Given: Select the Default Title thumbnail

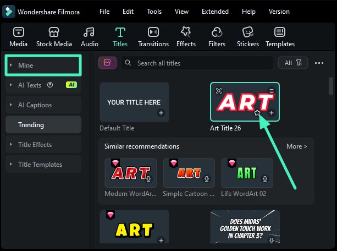Looking at the screenshot, I should pyautogui.click(x=134, y=102).
